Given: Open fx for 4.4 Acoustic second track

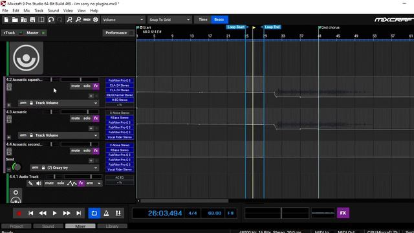Looking at the screenshot, I should click(96, 151).
